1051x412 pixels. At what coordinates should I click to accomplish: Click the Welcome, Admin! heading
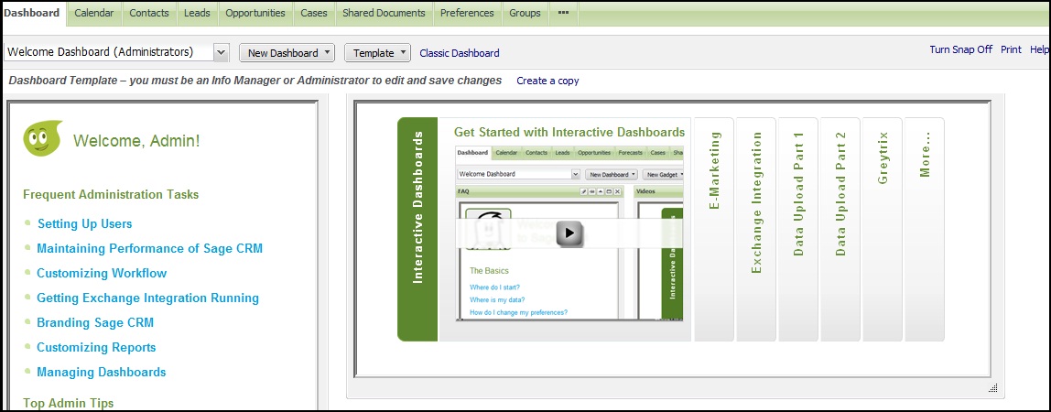pyautogui.click(x=136, y=141)
